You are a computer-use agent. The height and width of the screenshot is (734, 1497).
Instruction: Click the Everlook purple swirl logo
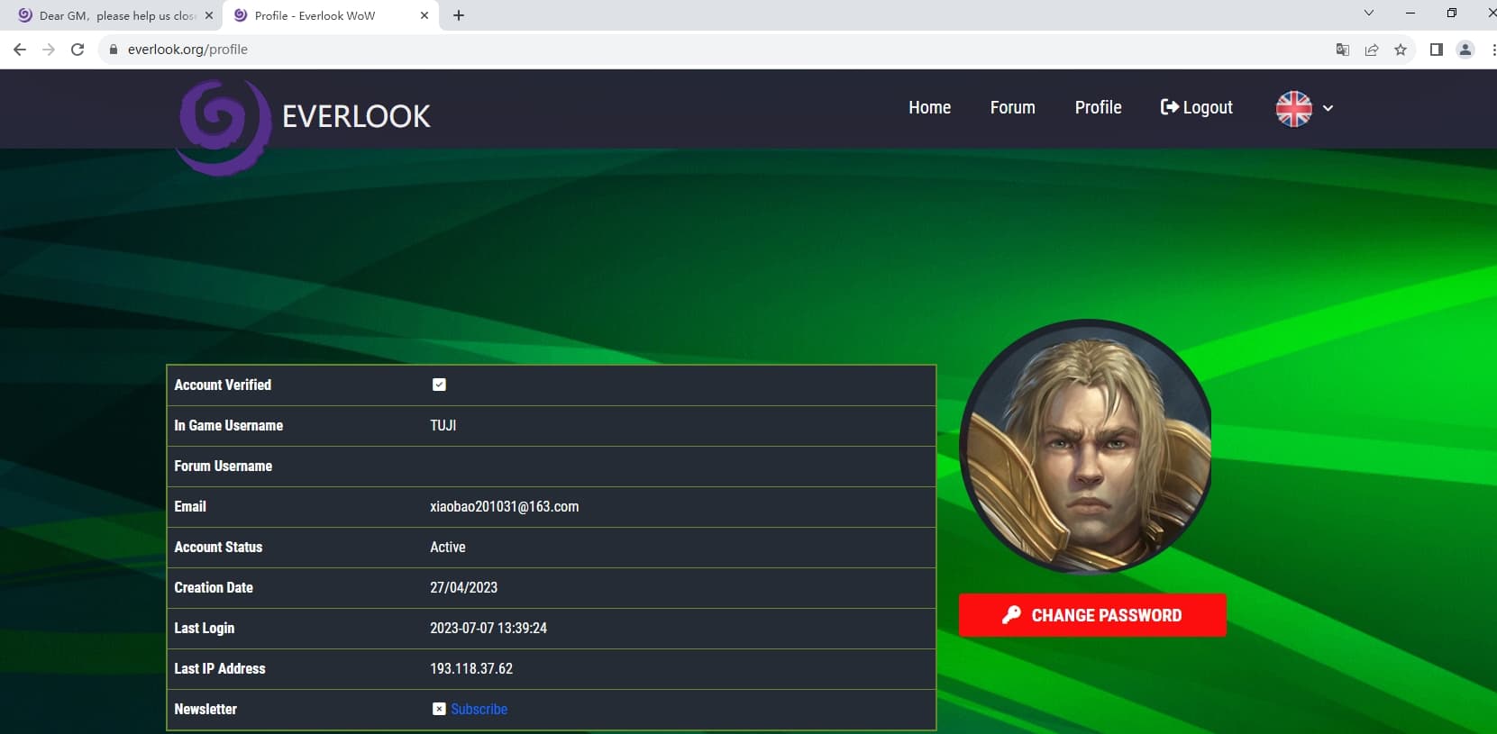tap(224, 127)
